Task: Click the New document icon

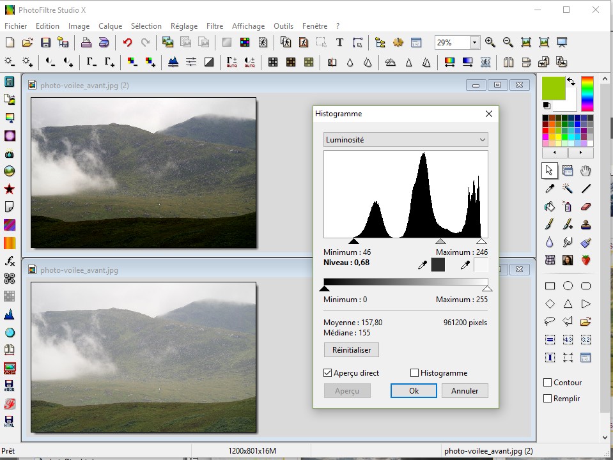Action: point(10,42)
